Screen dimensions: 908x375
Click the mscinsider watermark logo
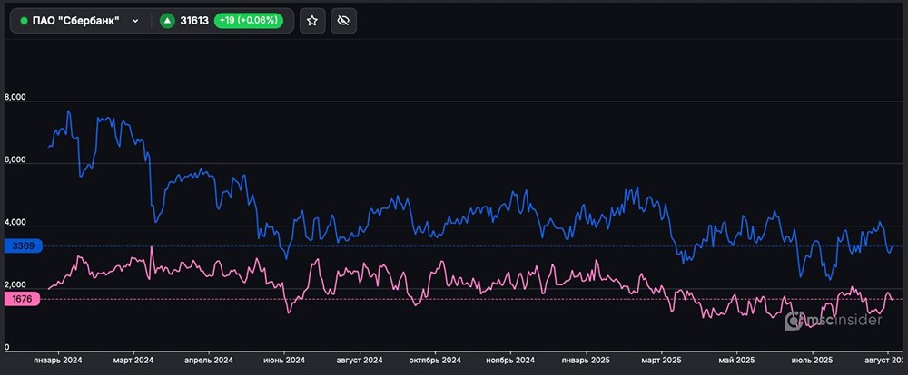[x=834, y=320]
